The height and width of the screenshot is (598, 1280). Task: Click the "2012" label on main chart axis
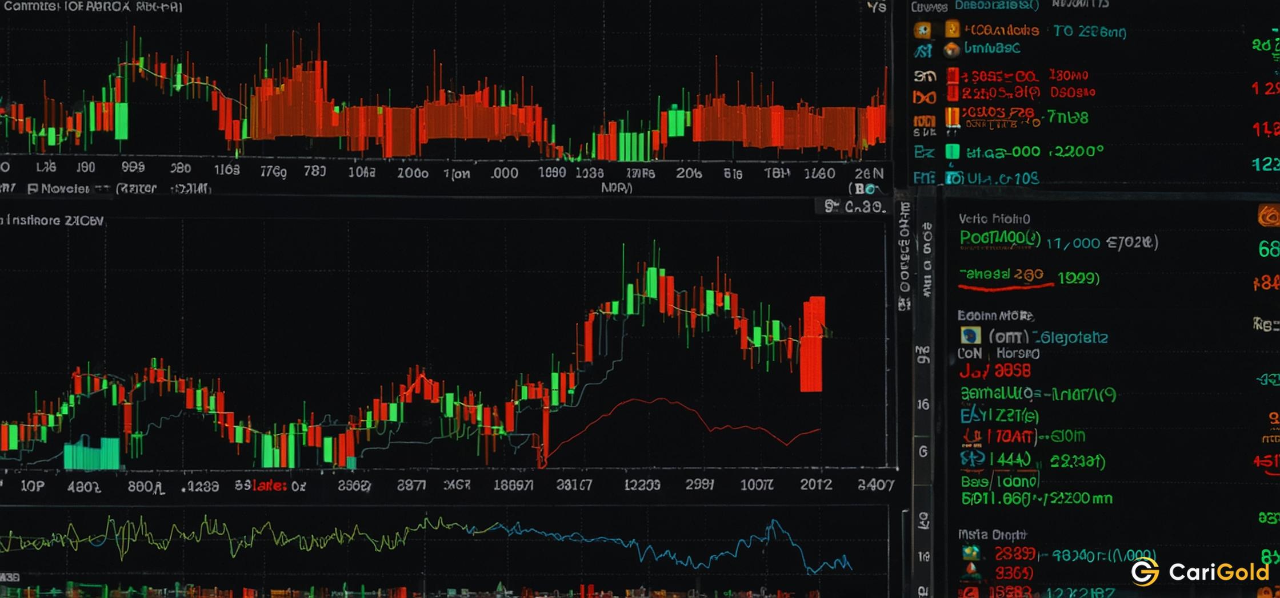pos(815,484)
